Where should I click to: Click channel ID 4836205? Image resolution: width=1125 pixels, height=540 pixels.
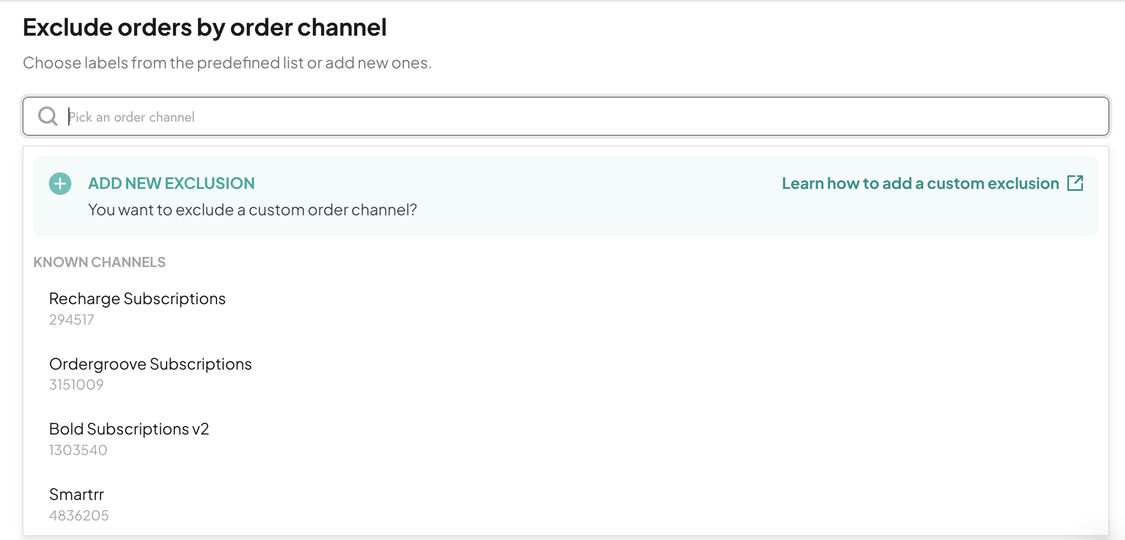pyautogui.click(x=79, y=516)
